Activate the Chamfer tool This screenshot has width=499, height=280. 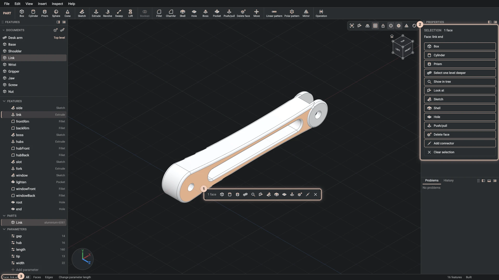click(x=171, y=13)
